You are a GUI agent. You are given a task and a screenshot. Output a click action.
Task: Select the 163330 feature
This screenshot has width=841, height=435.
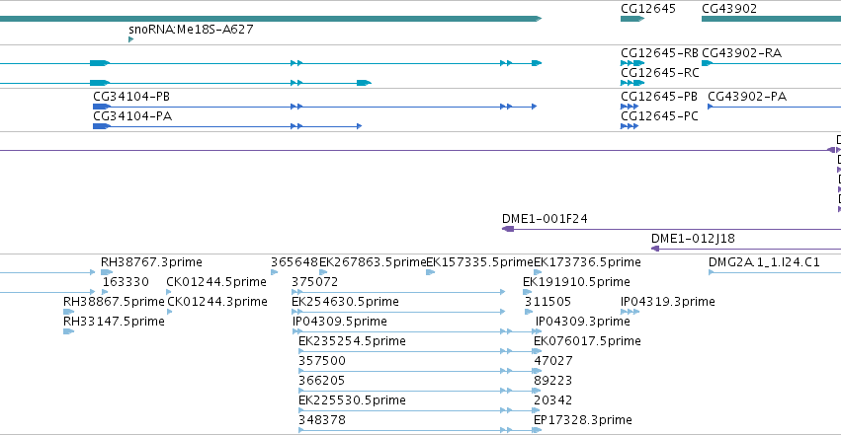click(x=126, y=282)
